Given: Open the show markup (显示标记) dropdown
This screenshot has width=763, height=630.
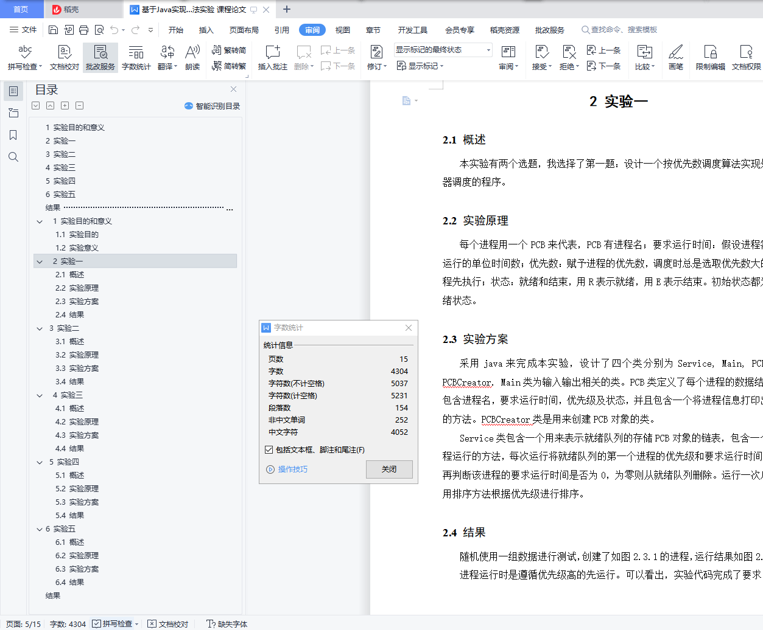Looking at the screenshot, I should pyautogui.click(x=420, y=66).
